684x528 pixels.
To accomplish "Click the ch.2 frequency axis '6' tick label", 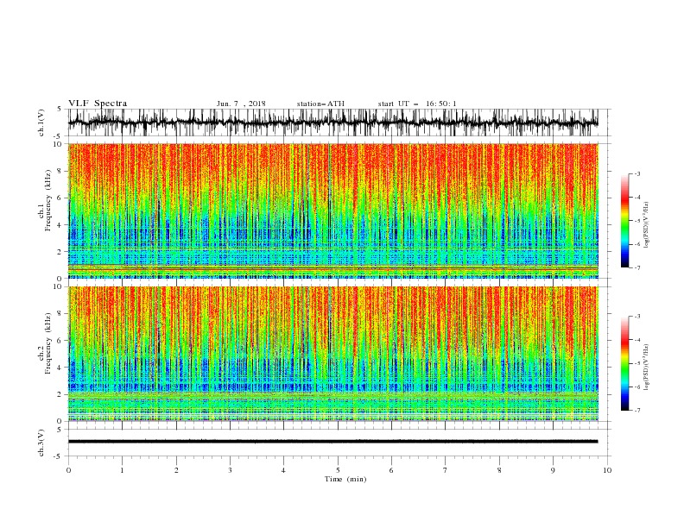I will point(61,340).
